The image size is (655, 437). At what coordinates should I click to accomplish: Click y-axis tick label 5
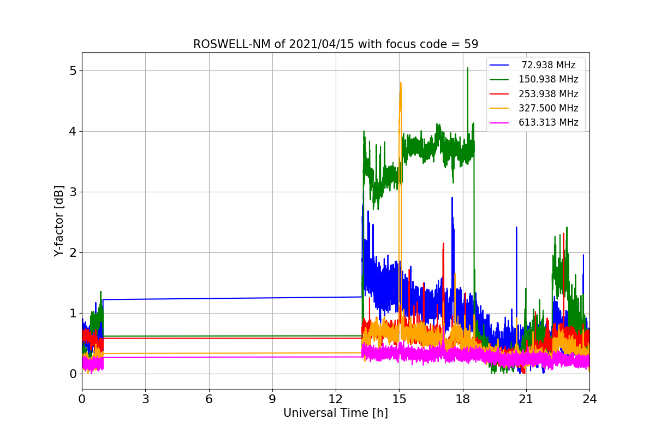pos(73,71)
